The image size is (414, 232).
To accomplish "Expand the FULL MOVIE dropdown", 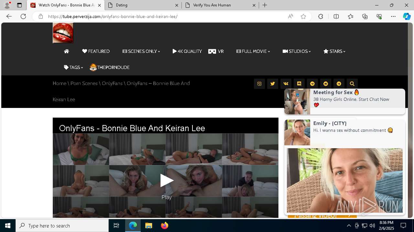I will tap(253, 51).
